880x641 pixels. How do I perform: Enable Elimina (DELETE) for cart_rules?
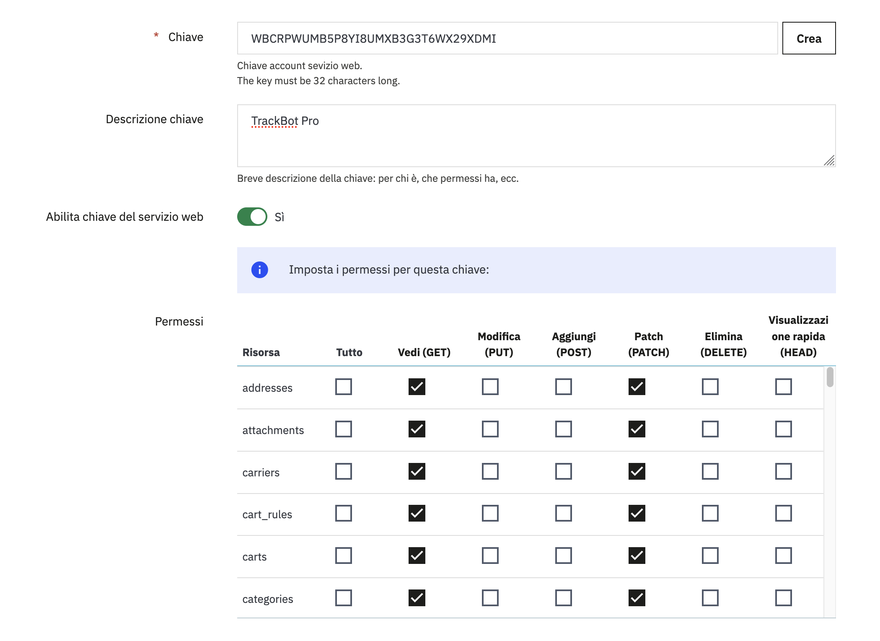(x=710, y=513)
